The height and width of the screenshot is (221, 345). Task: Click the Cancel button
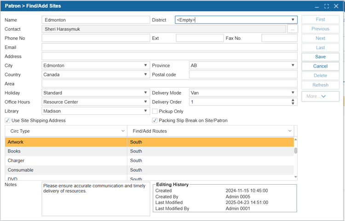tap(320, 66)
